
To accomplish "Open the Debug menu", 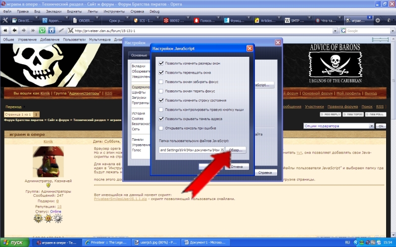I will coord(154,11).
